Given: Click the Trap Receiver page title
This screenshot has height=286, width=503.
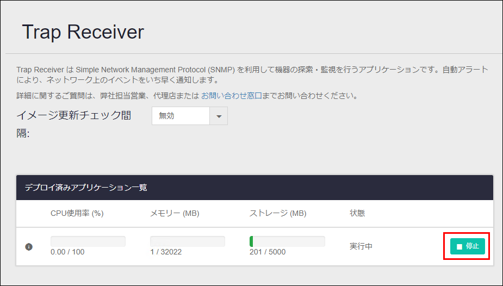Looking at the screenshot, I should [x=83, y=32].
